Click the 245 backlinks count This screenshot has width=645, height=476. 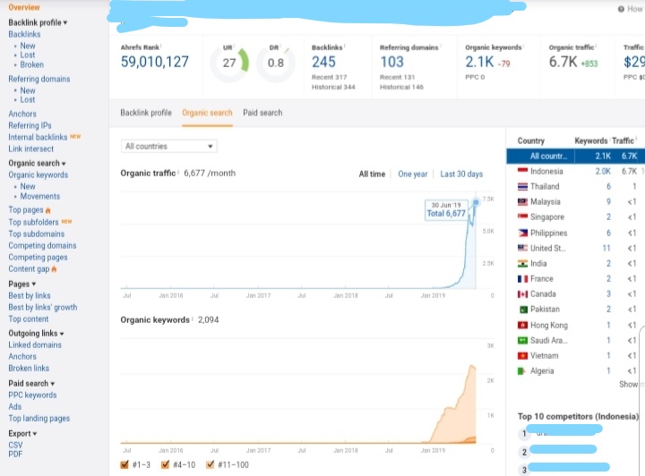click(323, 62)
